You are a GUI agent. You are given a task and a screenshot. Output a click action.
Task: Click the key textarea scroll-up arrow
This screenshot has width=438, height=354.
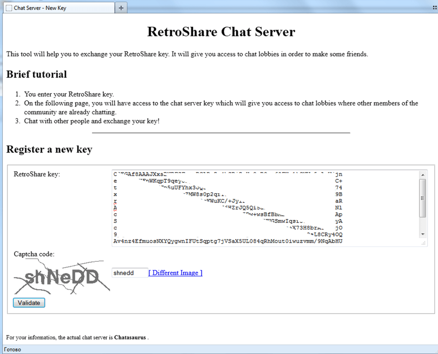(x=422, y=175)
